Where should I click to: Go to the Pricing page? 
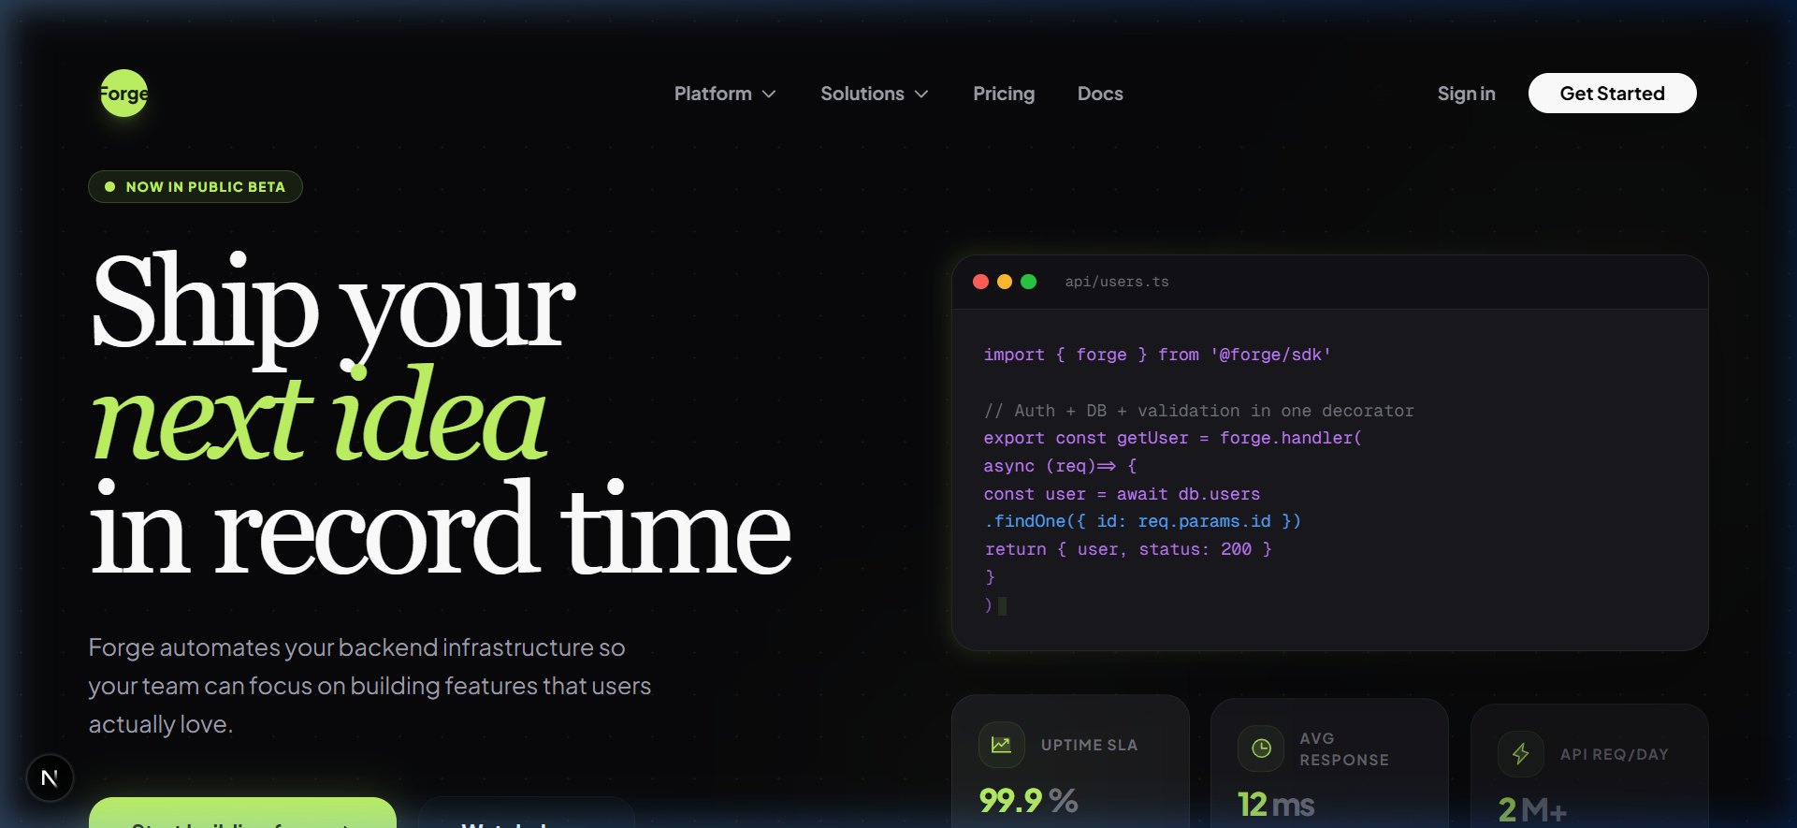(1004, 94)
